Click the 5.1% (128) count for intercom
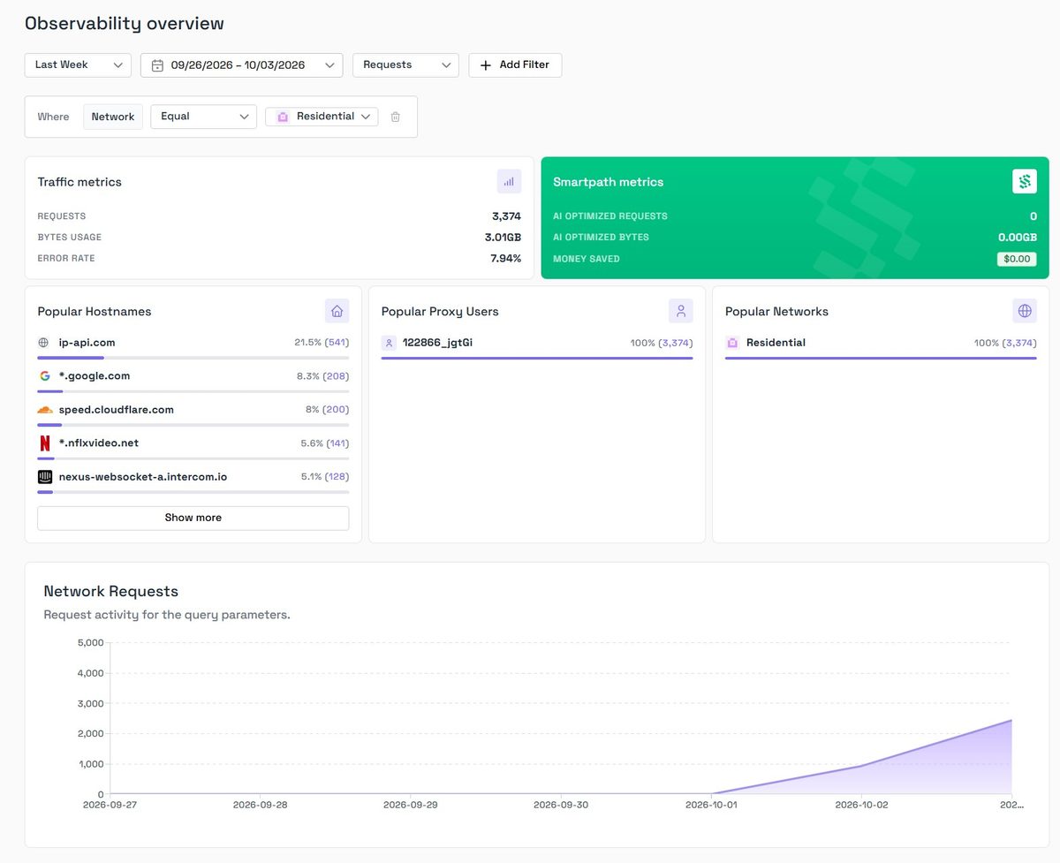 tap(324, 477)
